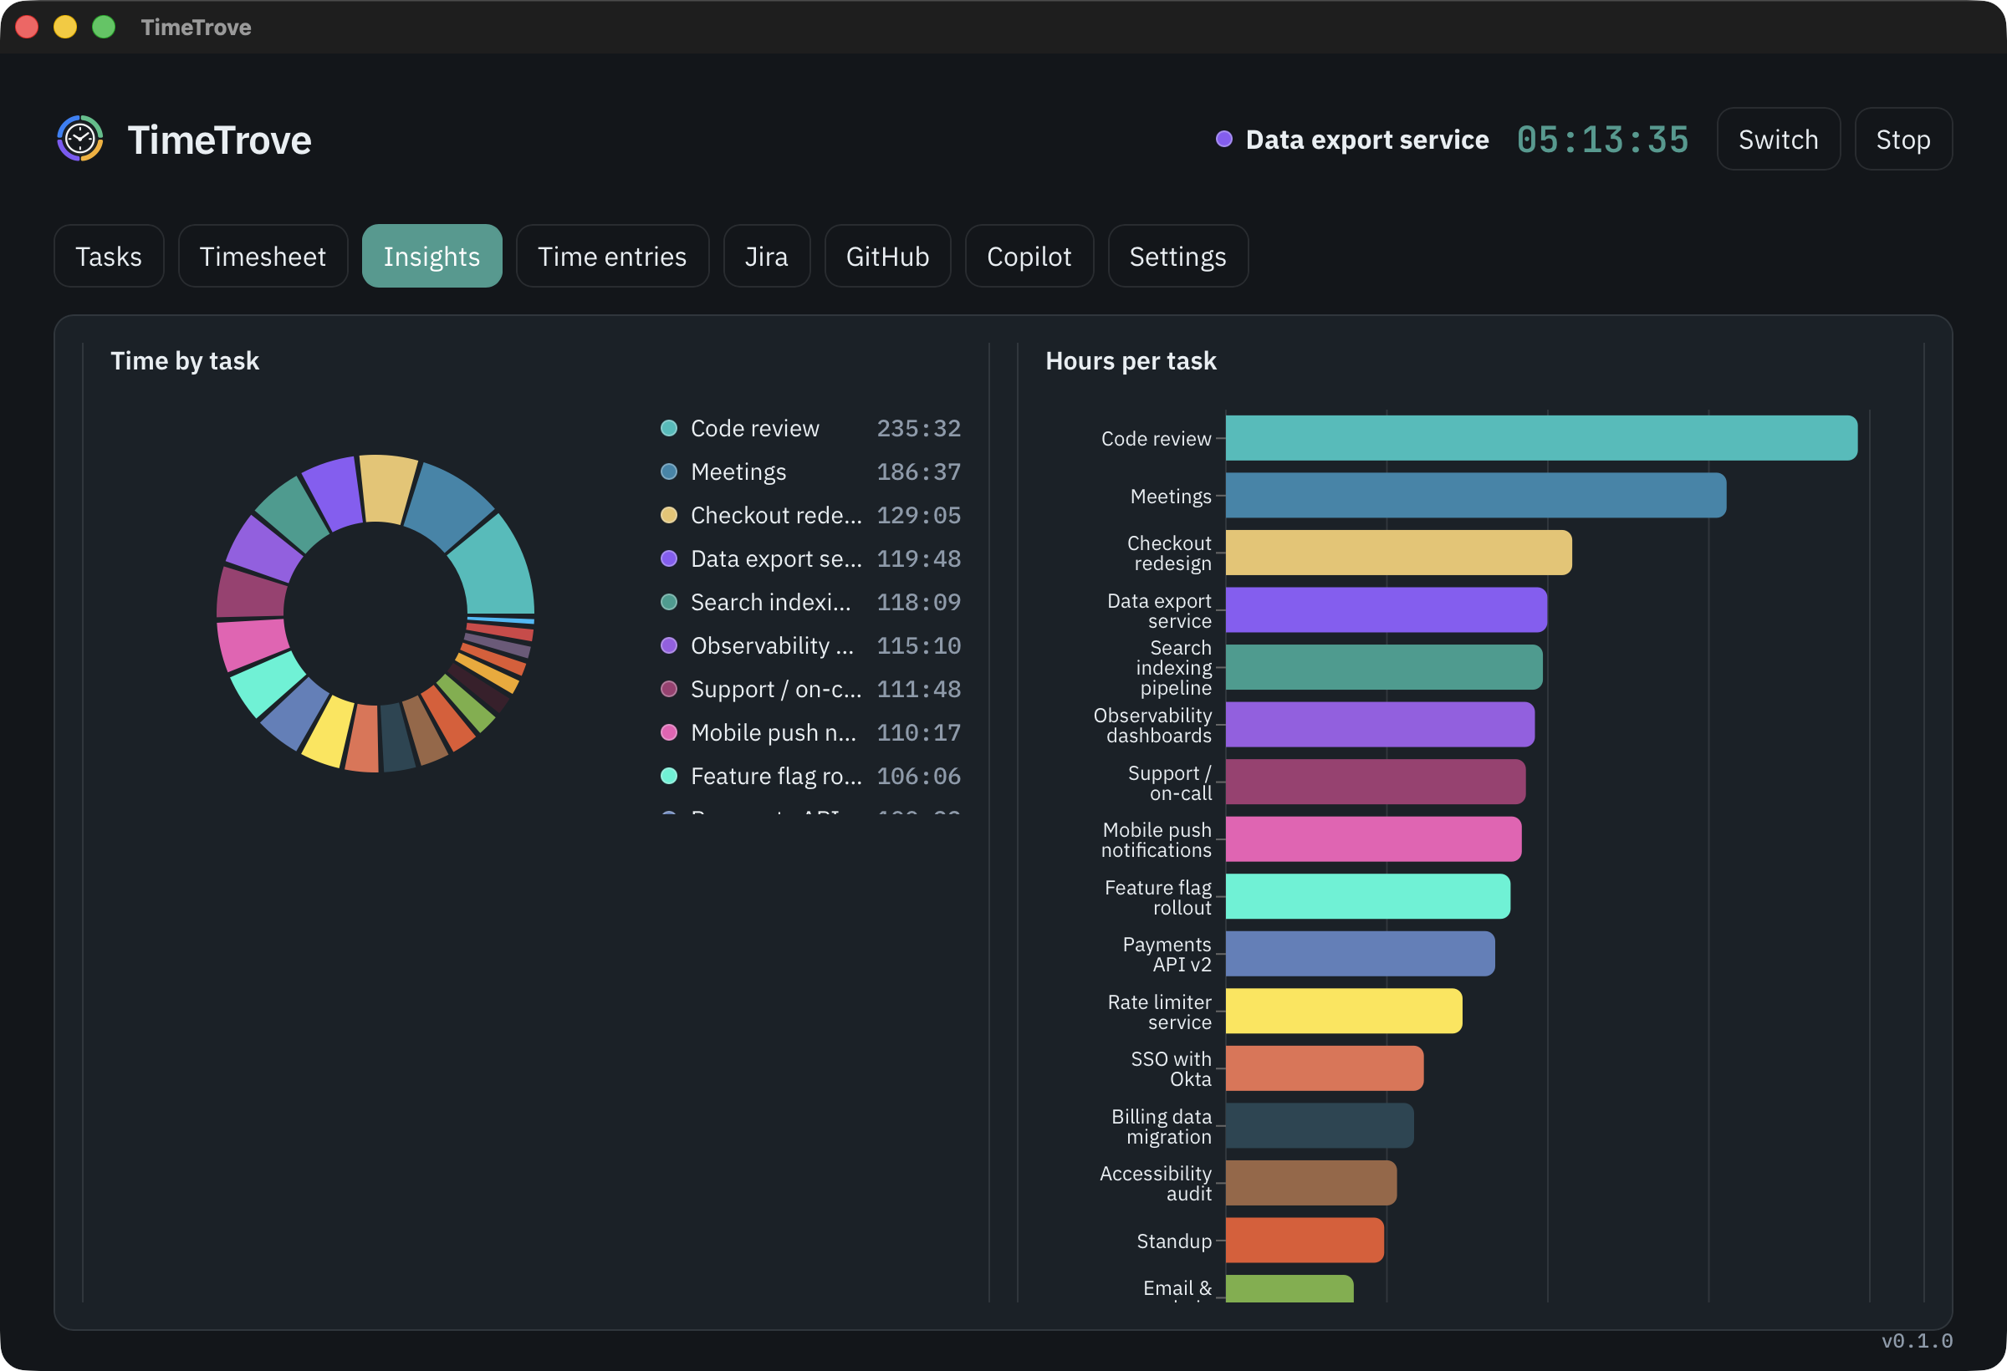Click the Mobile push n... legend dot

(x=668, y=732)
